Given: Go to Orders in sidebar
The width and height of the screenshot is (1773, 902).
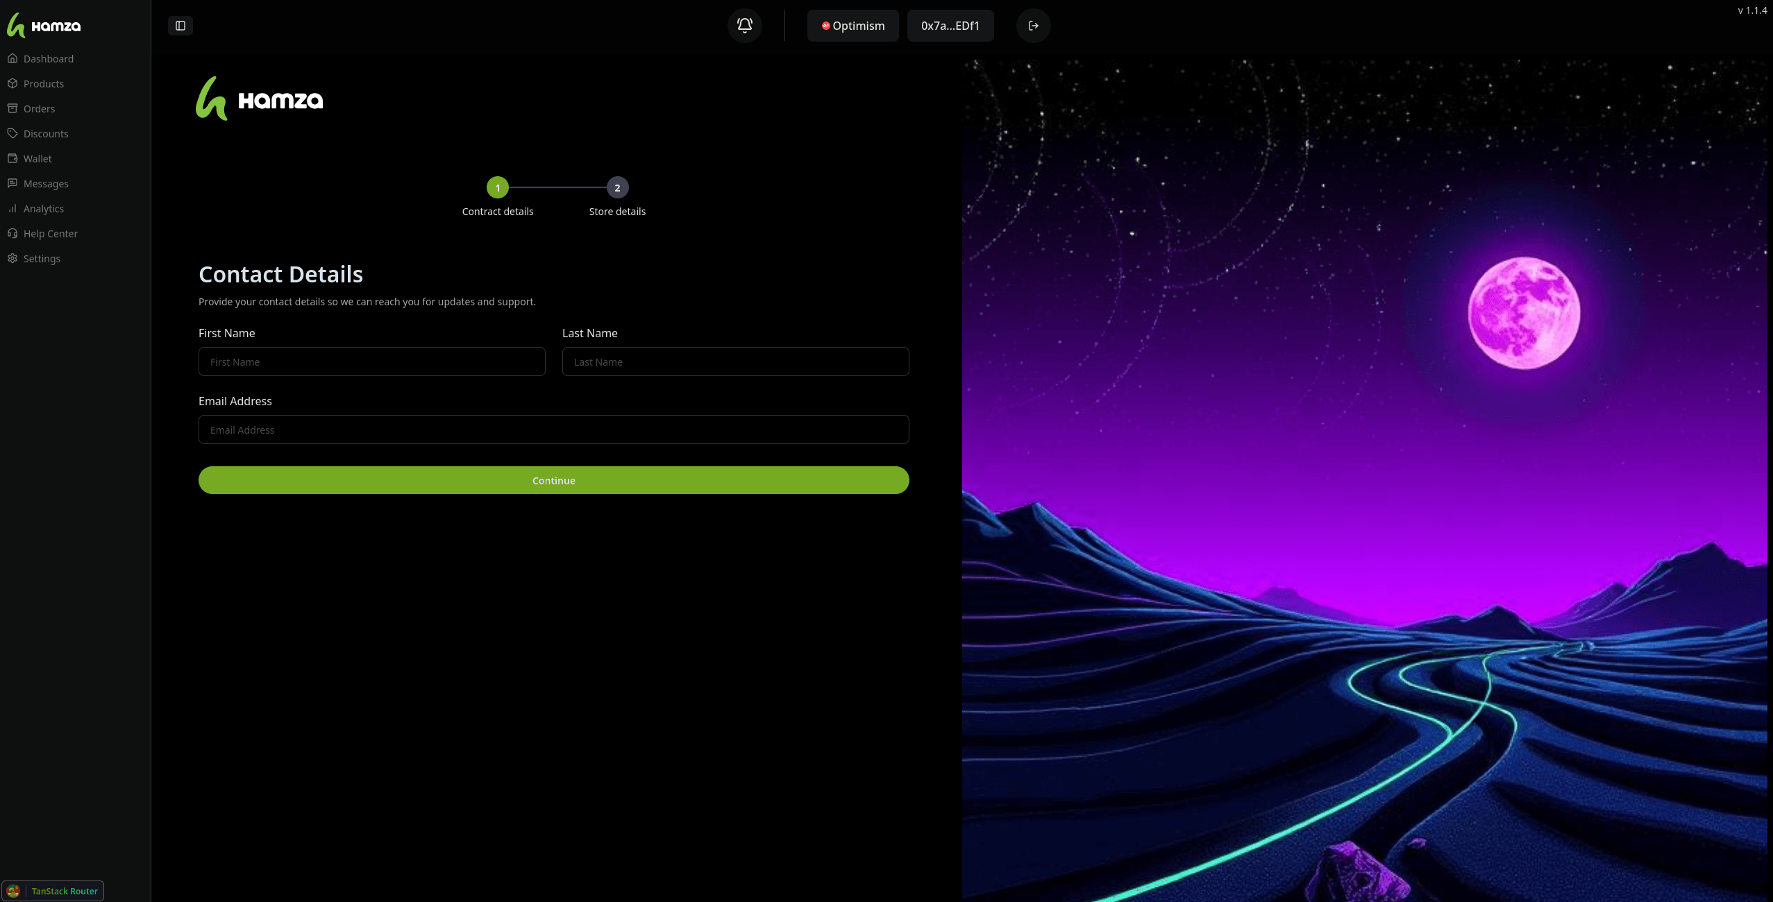Looking at the screenshot, I should click(39, 109).
